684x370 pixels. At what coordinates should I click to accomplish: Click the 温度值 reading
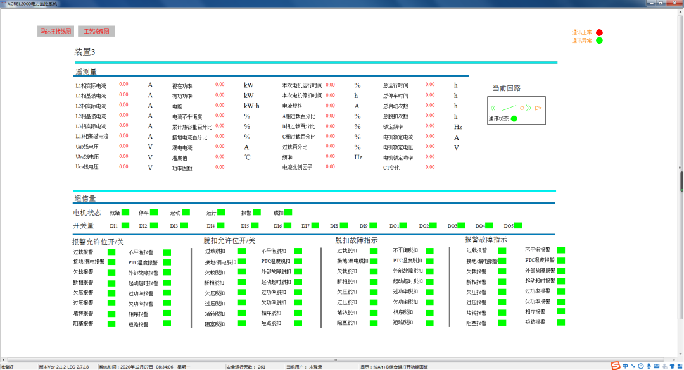click(220, 156)
